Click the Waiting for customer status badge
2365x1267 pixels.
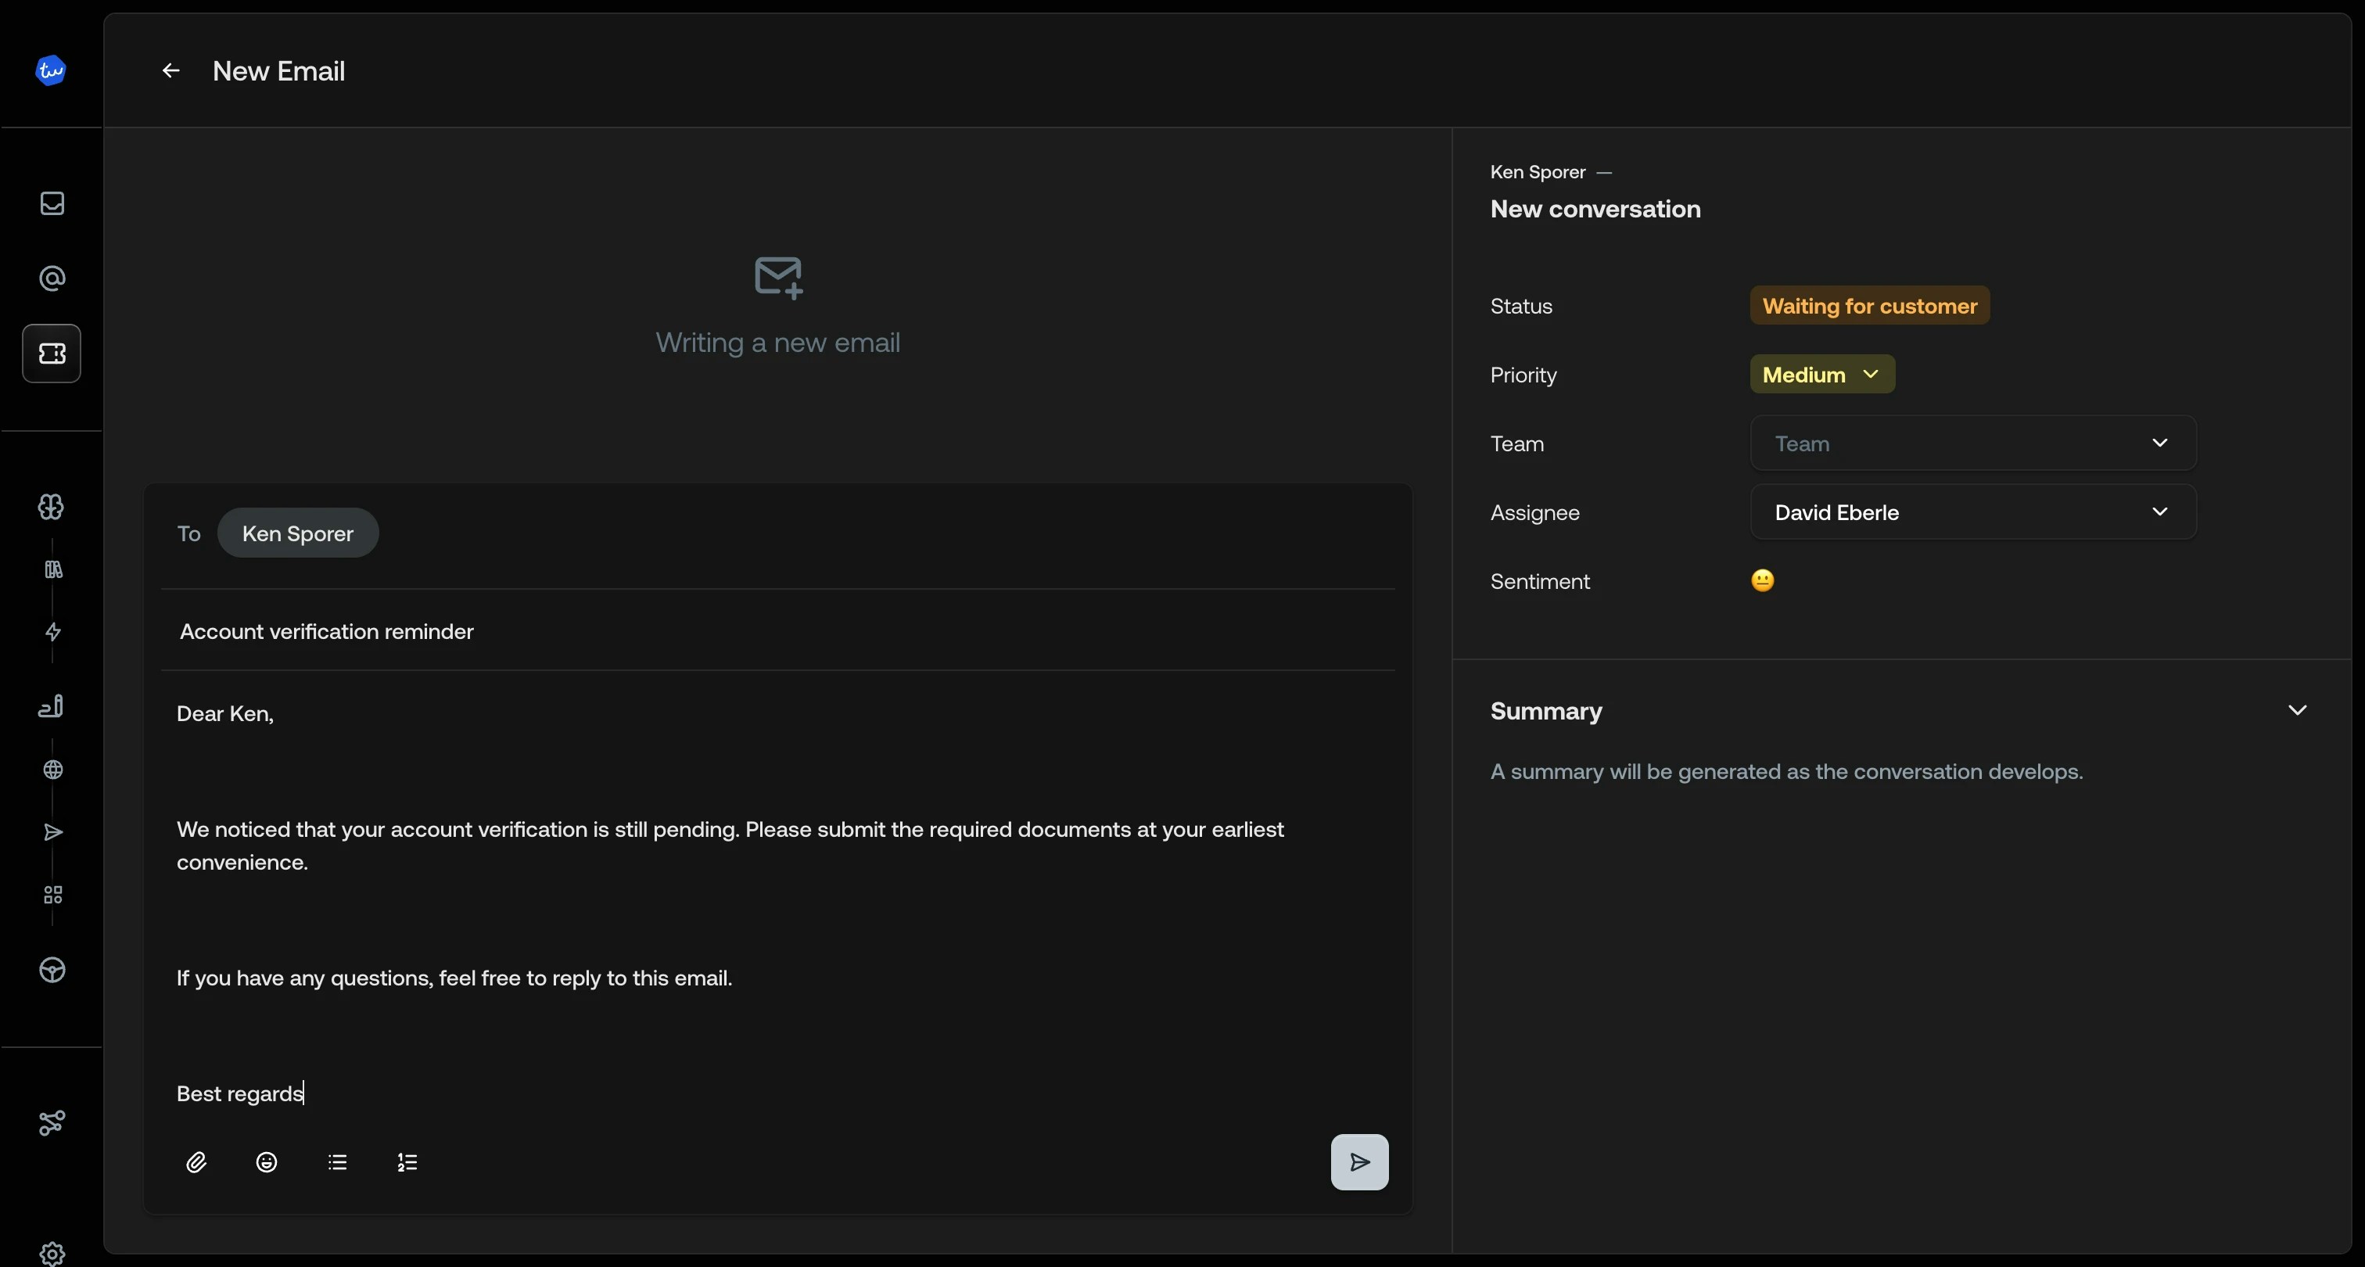pyautogui.click(x=1869, y=306)
